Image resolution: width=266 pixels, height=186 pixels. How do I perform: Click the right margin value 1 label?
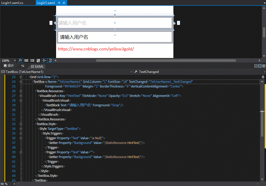coord(178,23)
